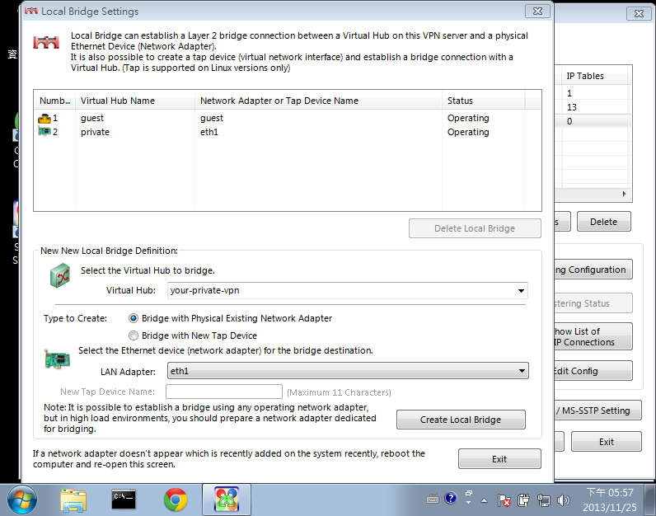Click Exit in the background manager window
Screen dimensions: 656x516
(x=607, y=442)
